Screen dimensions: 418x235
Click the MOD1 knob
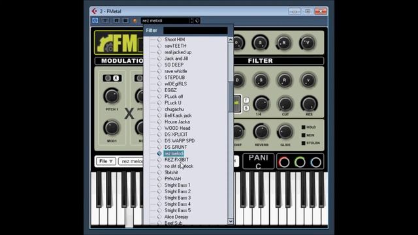(112, 128)
